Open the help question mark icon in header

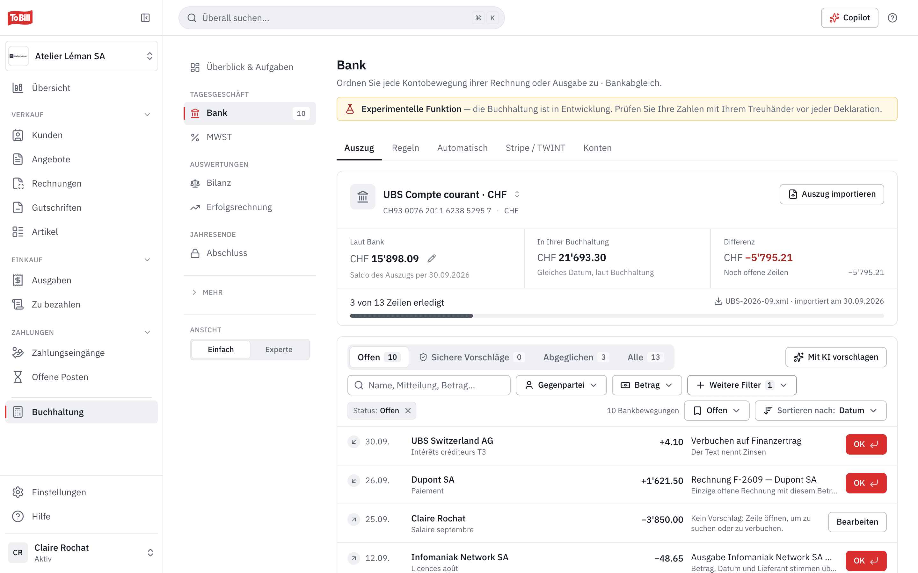[892, 18]
